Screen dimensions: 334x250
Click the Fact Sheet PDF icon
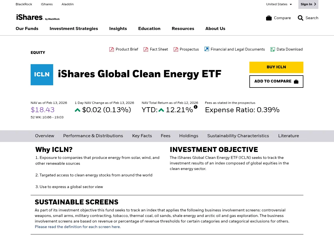146,49
